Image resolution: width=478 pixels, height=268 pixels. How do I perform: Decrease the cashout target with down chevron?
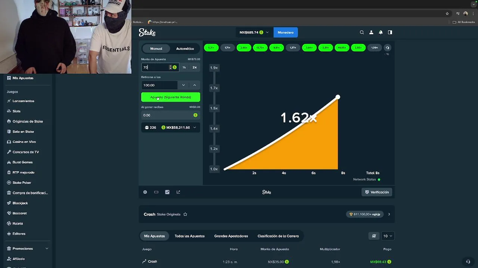(183, 85)
